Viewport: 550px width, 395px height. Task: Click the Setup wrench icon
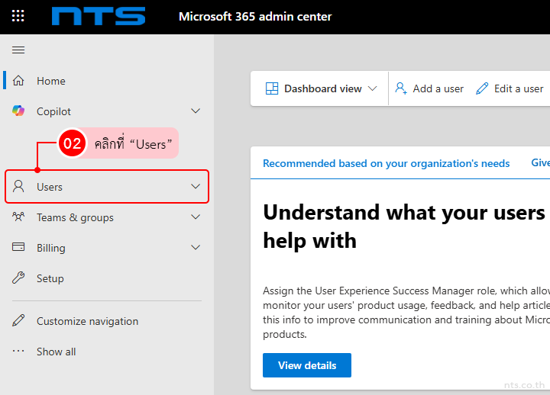pyautogui.click(x=19, y=278)
